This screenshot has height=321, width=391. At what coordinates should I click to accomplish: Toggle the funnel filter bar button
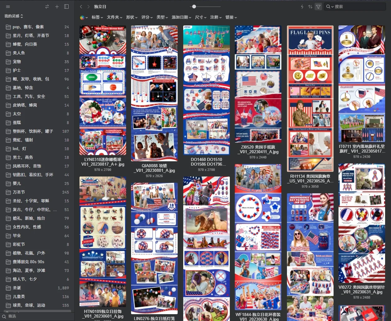(318, 7)
